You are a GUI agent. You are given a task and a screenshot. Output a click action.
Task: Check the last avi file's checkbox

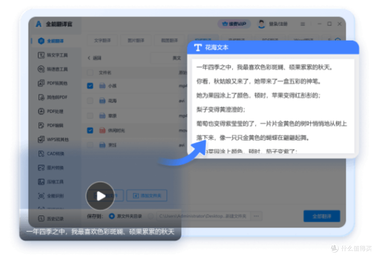pos(90,145)
